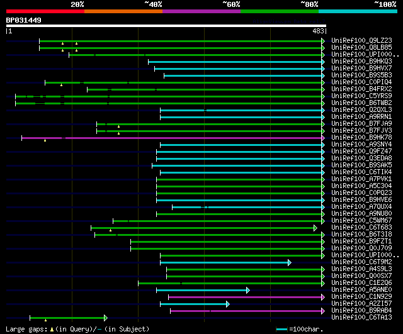Image resolution: width=403 pixels, height=334 pixels.
Task: Select hit UniRef100_B9S5B3
Action: (x=361, y=75)
